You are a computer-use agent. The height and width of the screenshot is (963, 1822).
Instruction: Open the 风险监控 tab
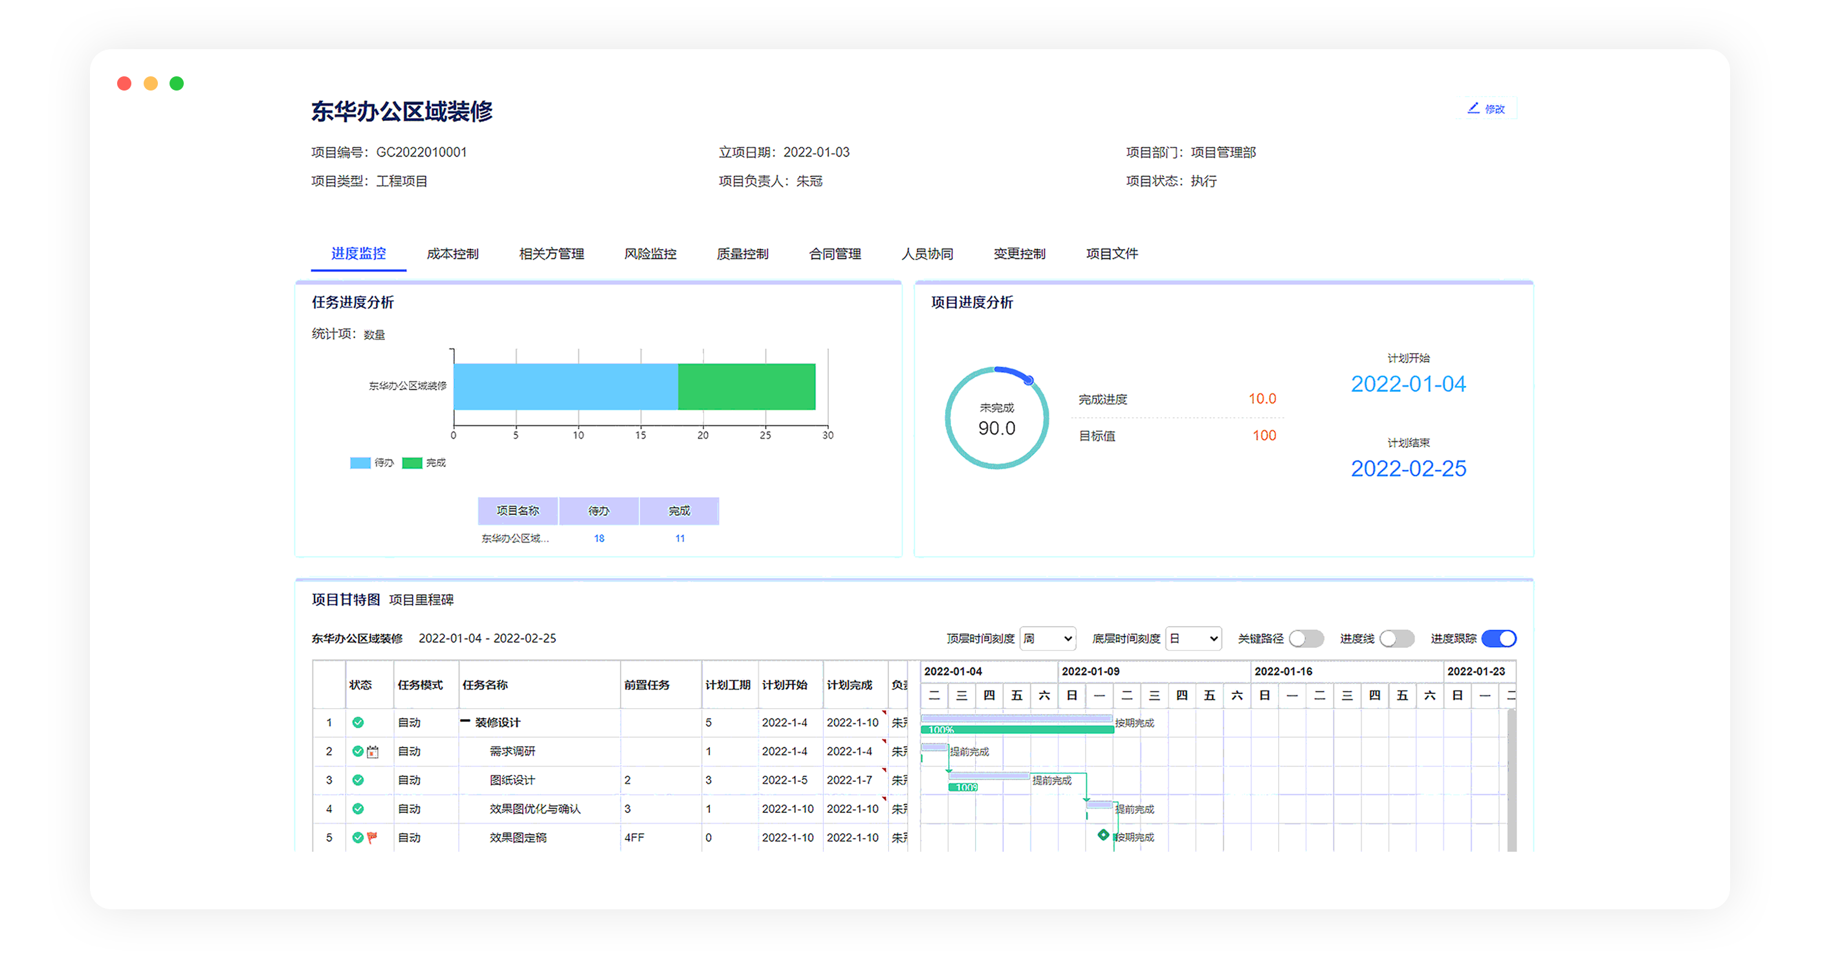tap(650, 254)
